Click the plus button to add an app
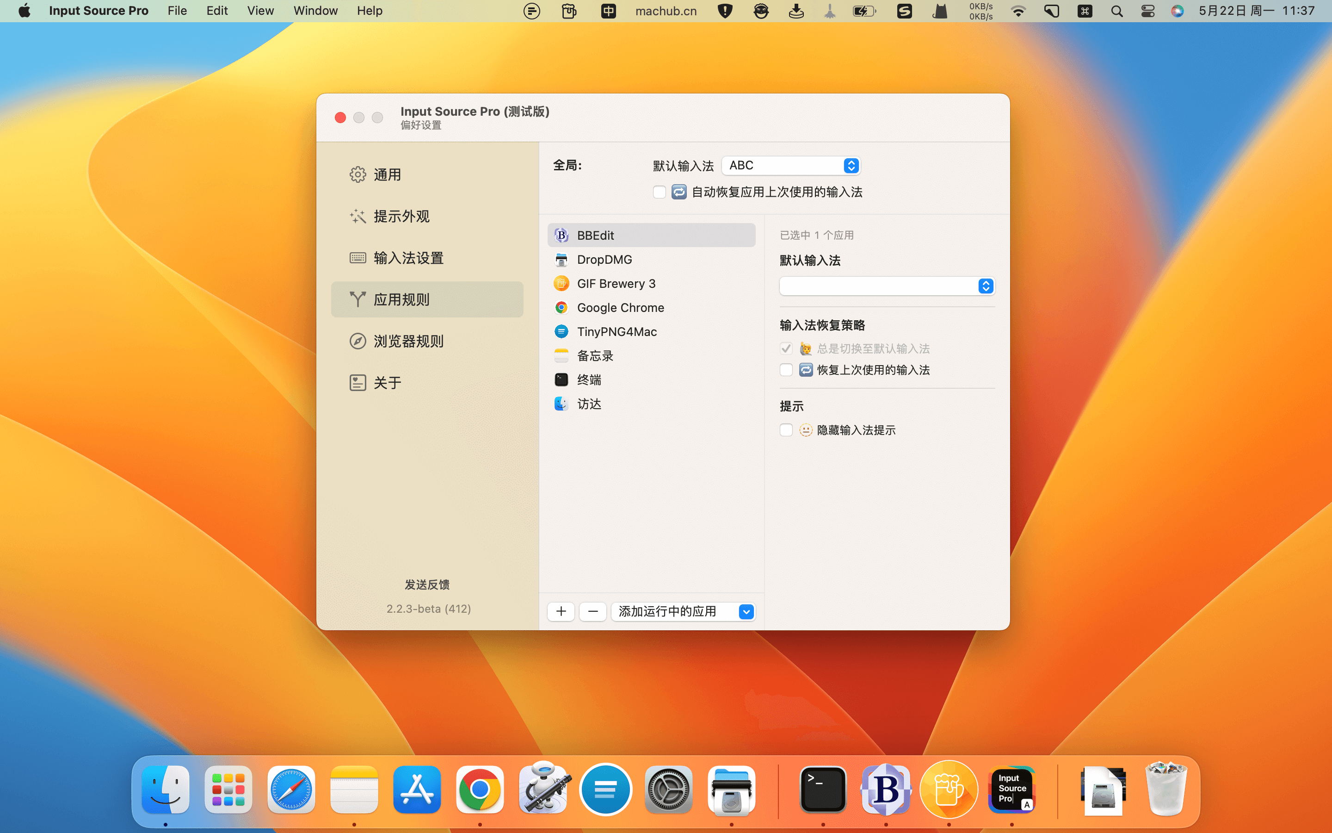Image resolution: width=1332 pixels, height=833 pixels. (x=561, y=611)
